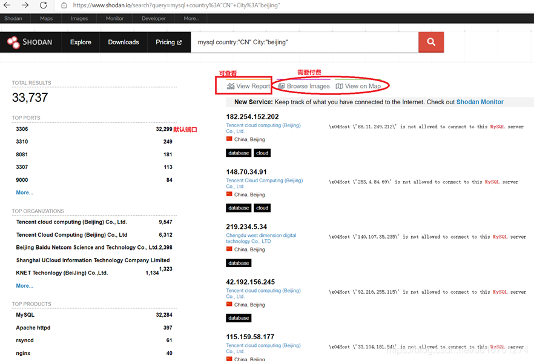Open Images in the top bar
Image resolution: width=534 pixels, height=361 pixels.
pyautogui.click(x=79, y=18)
